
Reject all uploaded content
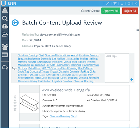130,11
